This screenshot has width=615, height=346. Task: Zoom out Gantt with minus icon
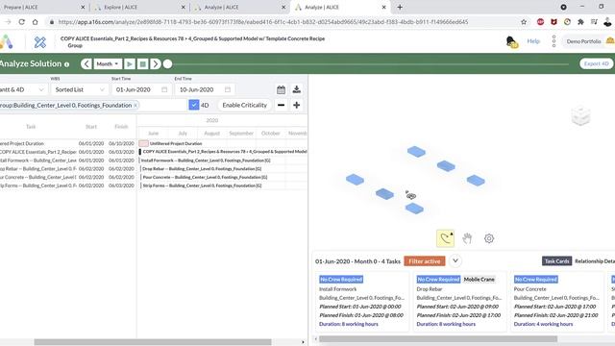tap(281, 105)
